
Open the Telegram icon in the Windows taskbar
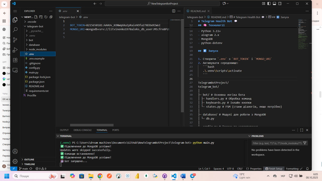[192, 176]
